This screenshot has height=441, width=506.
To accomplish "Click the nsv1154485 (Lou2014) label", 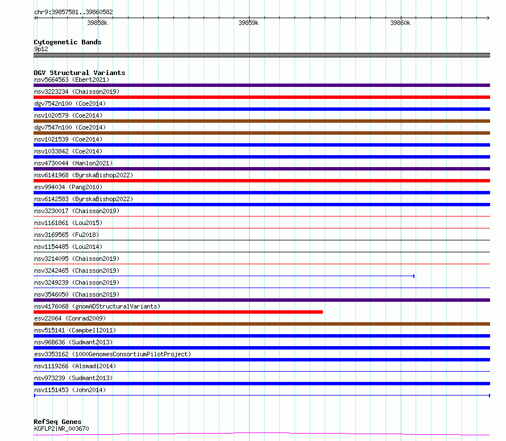I will tap(68, 247).
